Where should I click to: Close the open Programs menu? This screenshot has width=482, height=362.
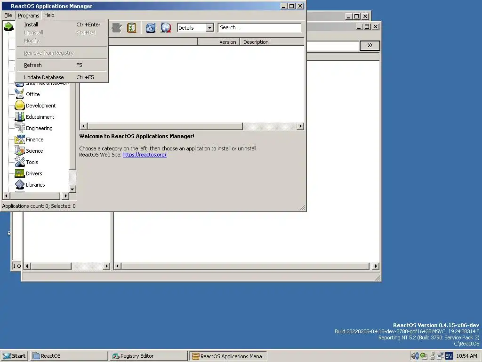28,15
